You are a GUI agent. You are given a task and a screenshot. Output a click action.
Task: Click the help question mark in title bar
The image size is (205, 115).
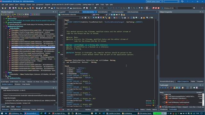[x=188, y=1]
